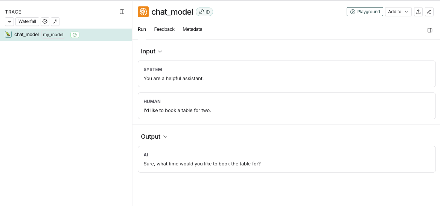Select the chat_model row in trace tree
The image size is (440, 206).
point(26,35)
